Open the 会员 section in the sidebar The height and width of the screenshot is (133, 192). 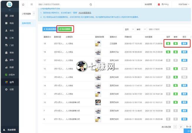(9, 30)
